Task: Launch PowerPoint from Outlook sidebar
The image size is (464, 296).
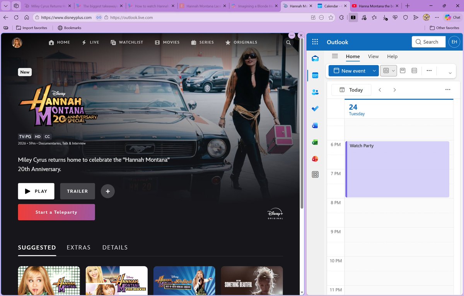Action: tap(315, 159)
